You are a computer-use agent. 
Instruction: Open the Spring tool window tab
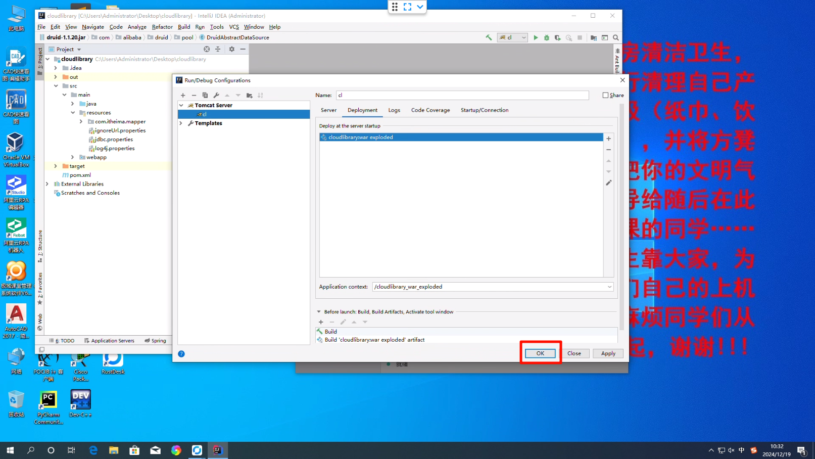pyautogui.click(x=155, y=341)
